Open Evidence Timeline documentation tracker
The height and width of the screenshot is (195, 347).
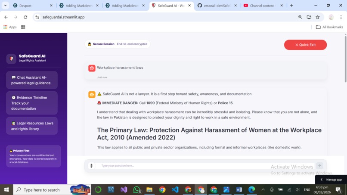tap(32, 103)
